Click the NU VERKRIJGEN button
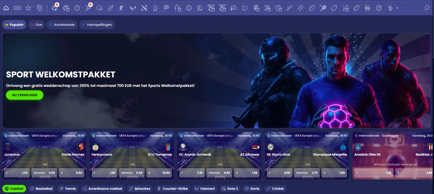 pos(25,95)
